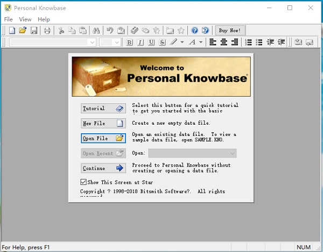Click the last icon on the formatting toolbar
Viewport: 323px width, 252px height.
(x=309, y=42)
